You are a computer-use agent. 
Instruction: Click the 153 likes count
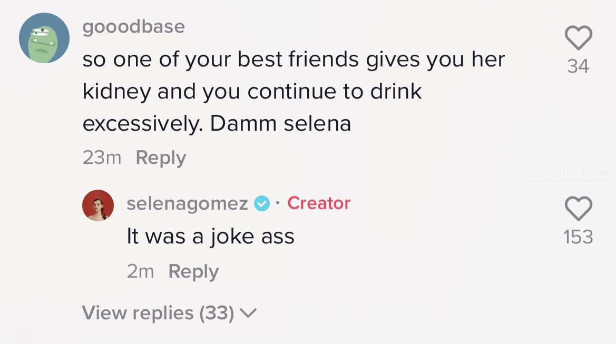point(578,237)
